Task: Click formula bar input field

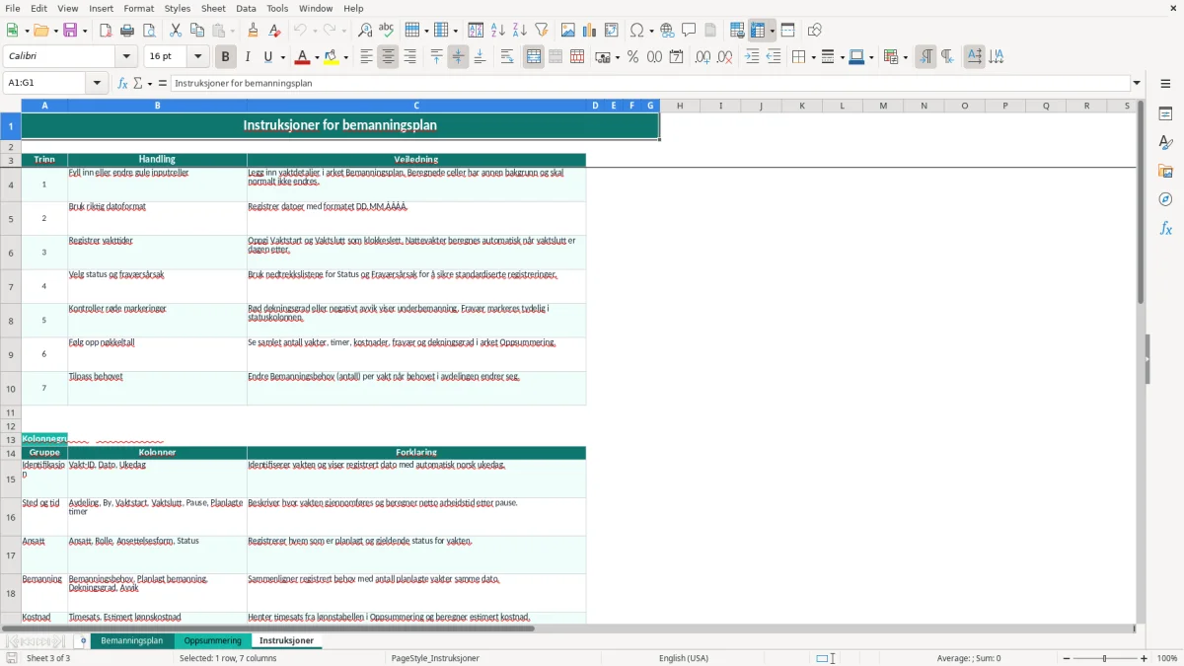Action: click(x=649, y=83)
